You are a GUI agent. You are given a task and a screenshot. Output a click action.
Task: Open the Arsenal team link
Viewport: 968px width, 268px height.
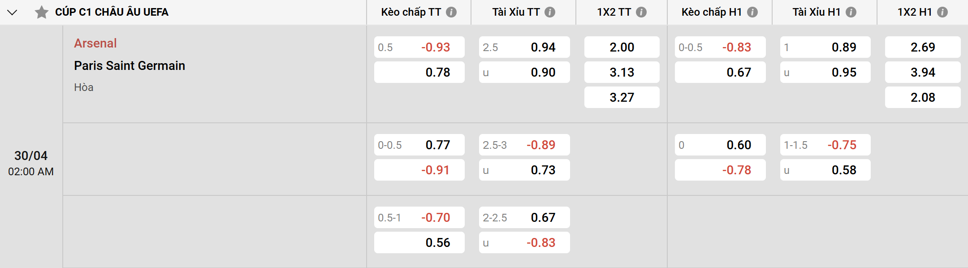click(95, 43)
